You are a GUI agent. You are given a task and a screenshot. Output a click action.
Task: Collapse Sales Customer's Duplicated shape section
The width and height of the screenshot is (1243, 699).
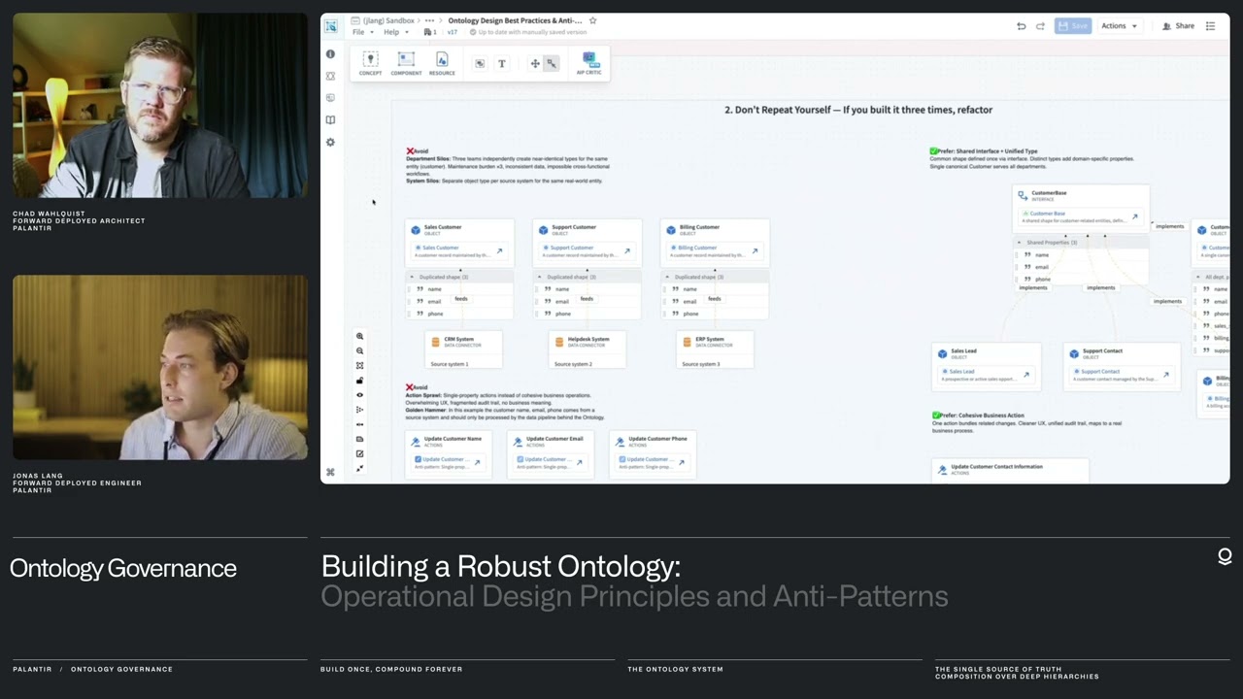(x=411, y=278)
